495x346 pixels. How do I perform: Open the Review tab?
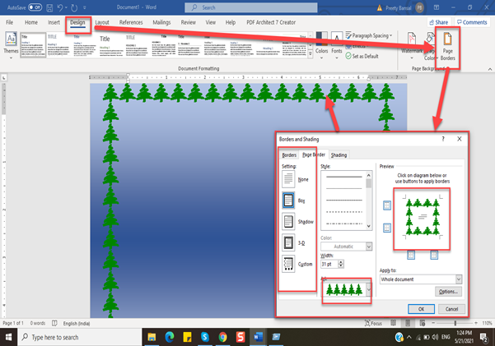(188, 22)
